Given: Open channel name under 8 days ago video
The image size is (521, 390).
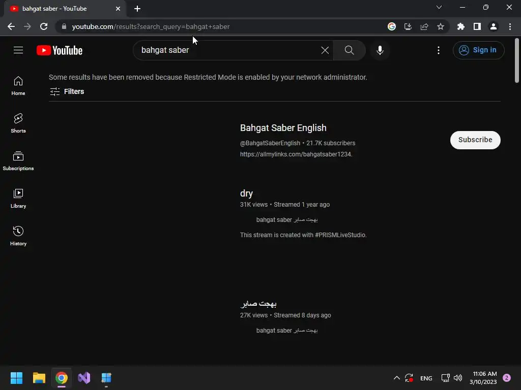Looking at the screenshot, I should pyautogui.click(x=287, y=331).
